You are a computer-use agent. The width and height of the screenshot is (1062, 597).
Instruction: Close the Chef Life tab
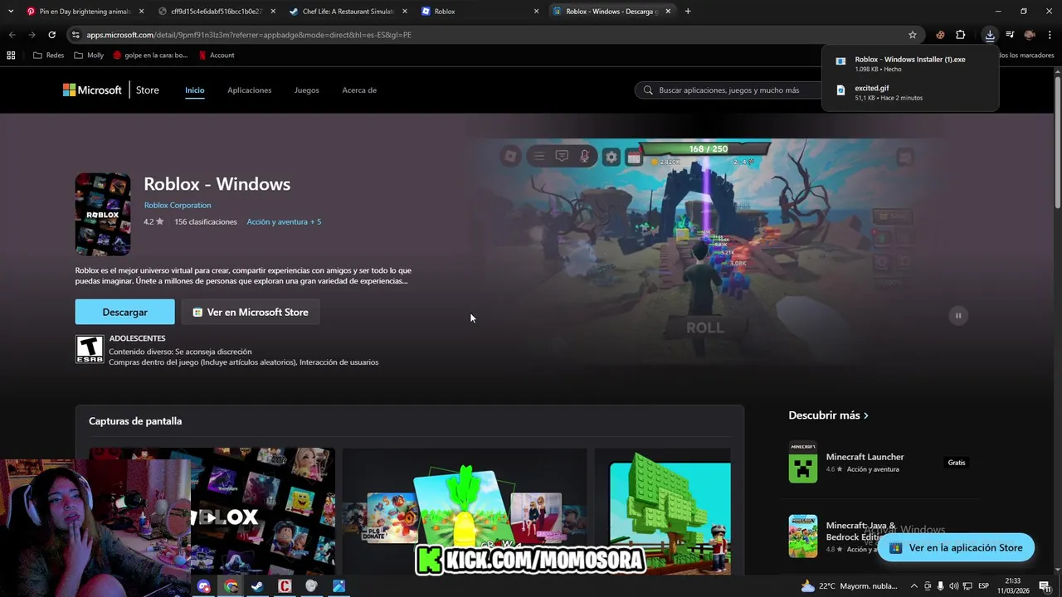404,12
